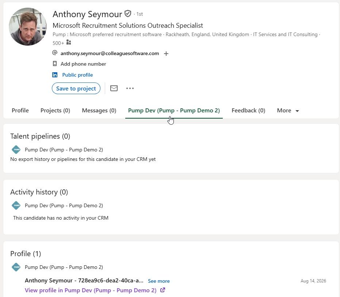Click Microsoft Recruitment Solutions Outreach Specialist headline

[128, 26]
